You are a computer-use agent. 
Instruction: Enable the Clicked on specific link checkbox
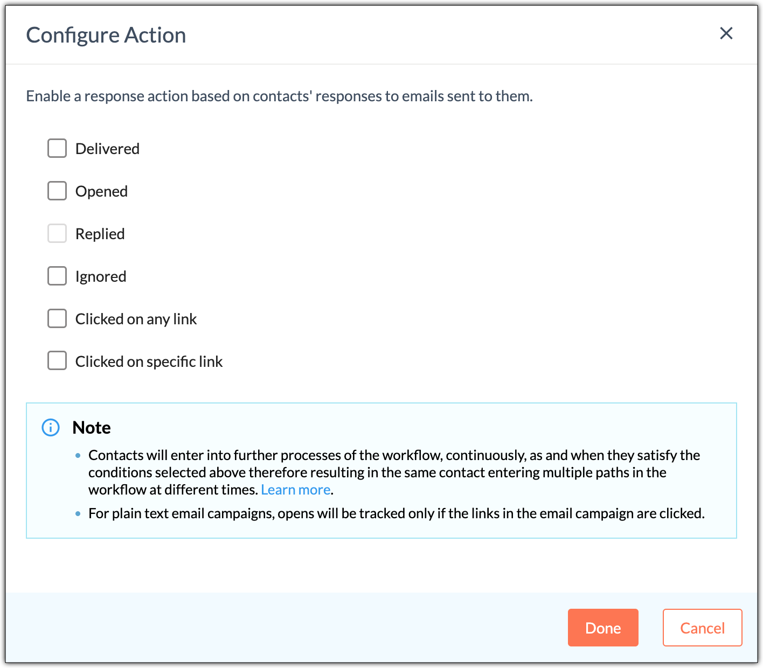[x=57, y=361]
